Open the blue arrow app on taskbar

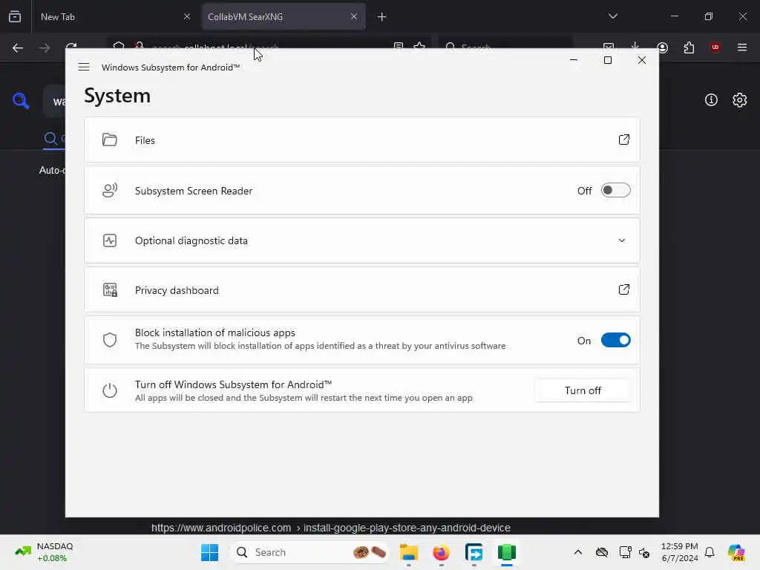474,552
